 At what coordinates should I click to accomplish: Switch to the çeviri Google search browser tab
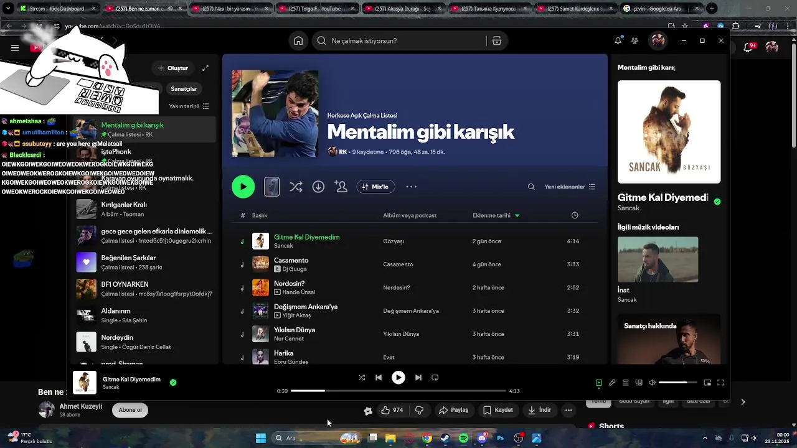(x=661, y=9)
